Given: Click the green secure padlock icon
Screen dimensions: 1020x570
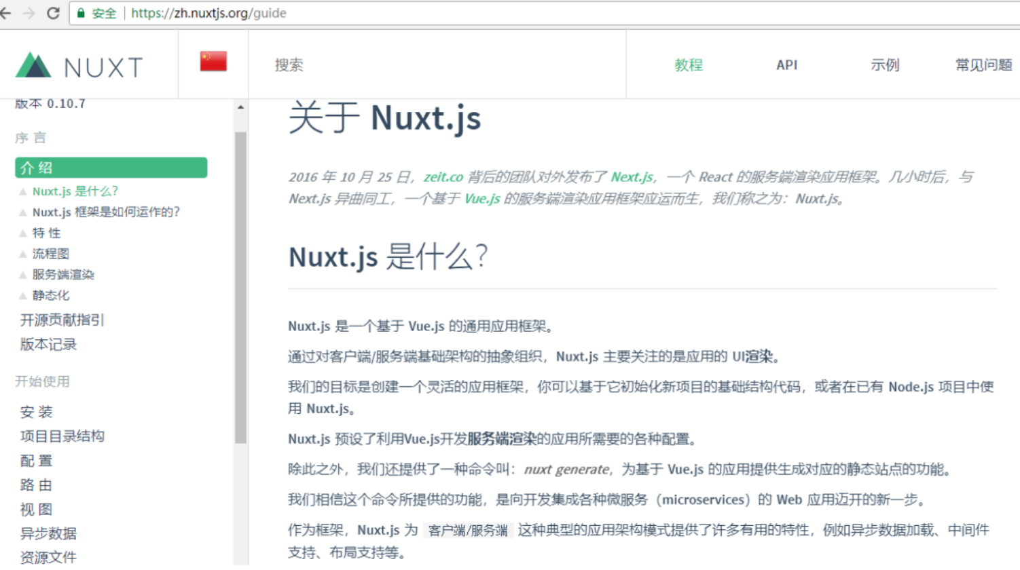Looking at the screenshot, I should coord(81,13).
